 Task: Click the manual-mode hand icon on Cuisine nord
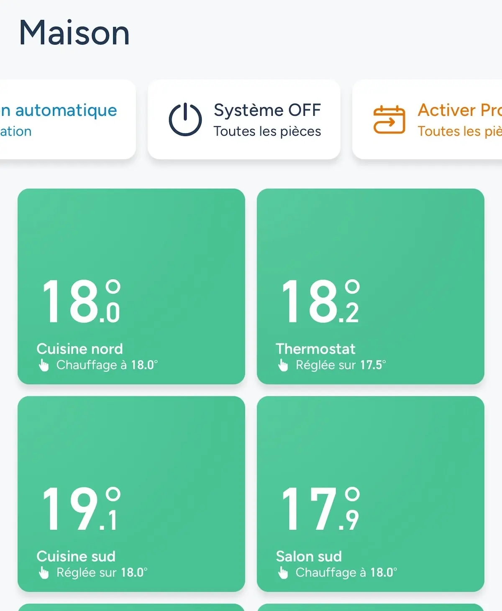click(x=44, y=365)
